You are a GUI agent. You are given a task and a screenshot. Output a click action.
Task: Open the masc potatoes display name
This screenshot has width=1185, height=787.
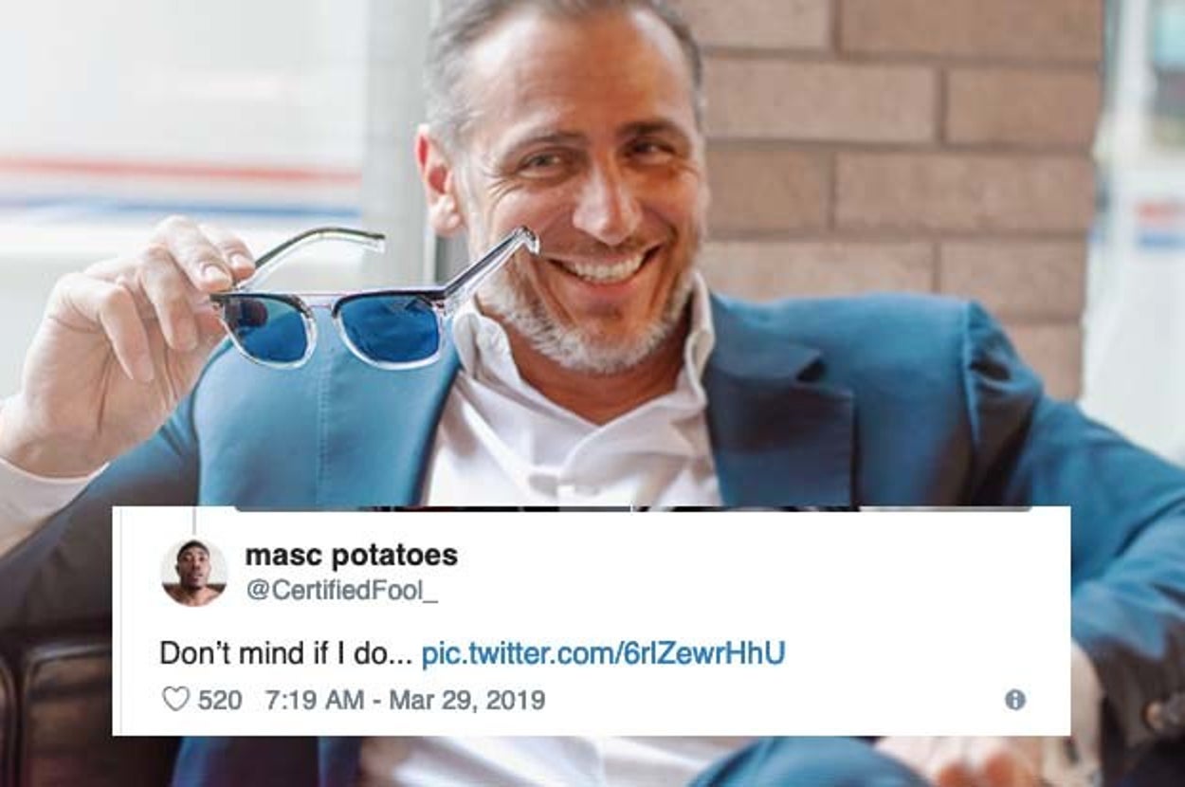(351, 556)
